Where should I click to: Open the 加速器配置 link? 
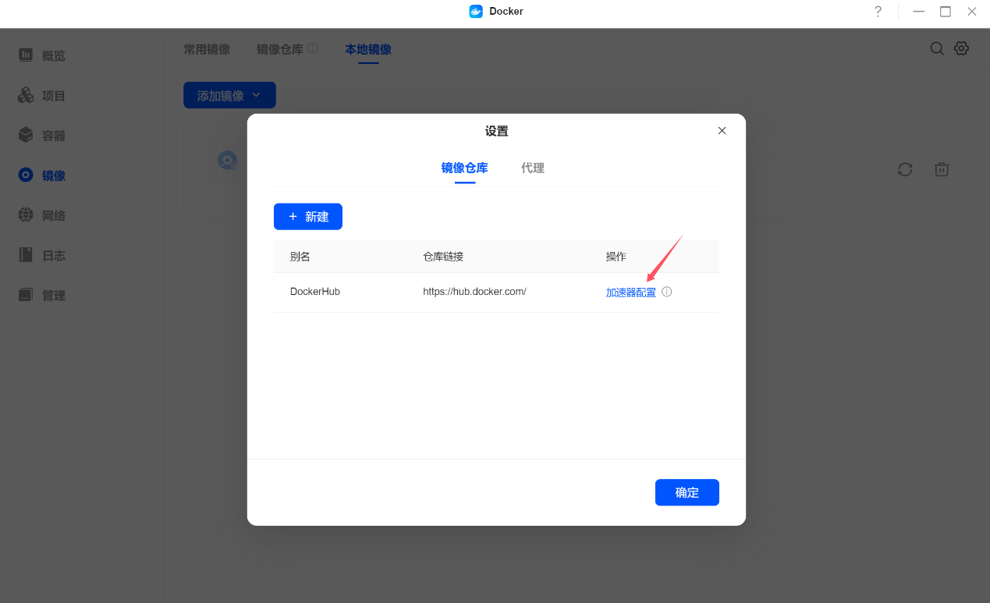pyautogui.click(x=630, y=293)
